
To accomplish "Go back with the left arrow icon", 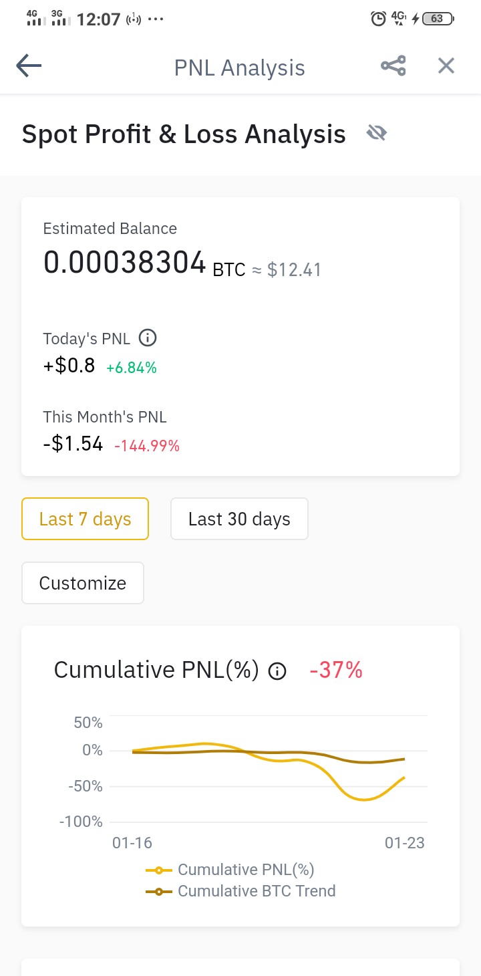I will point(29,66).
